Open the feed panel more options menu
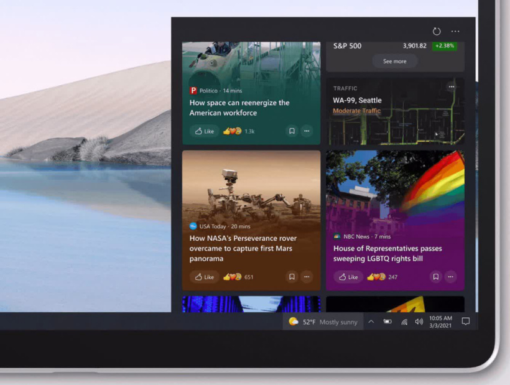This screenshot has width=510, height=385. point(455,31)
